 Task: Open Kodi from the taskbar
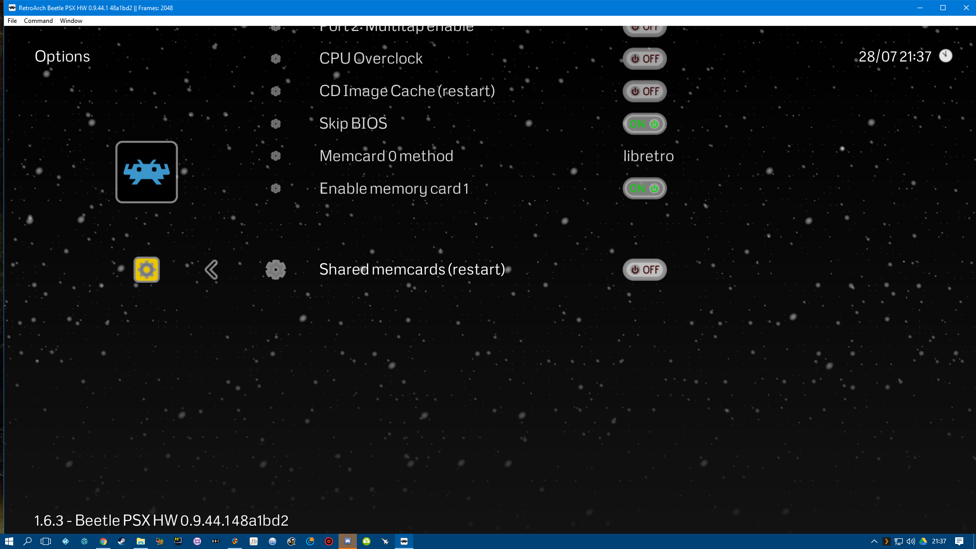[66, 541]
